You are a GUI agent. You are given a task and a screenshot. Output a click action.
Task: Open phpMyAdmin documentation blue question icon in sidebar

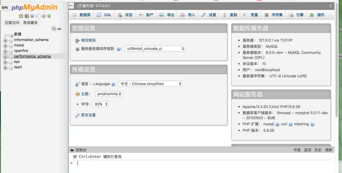tap(32, 16)
